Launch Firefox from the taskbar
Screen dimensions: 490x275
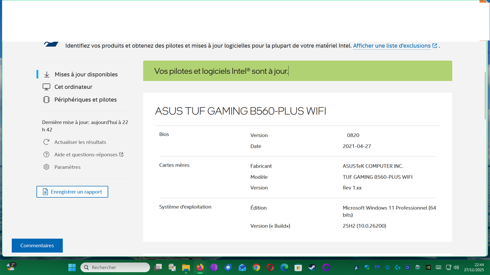click(200, 267)
